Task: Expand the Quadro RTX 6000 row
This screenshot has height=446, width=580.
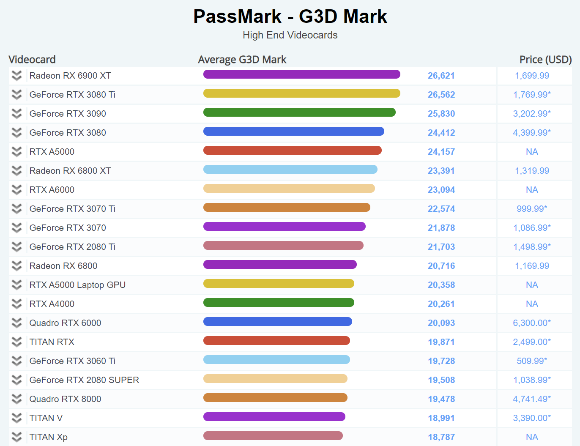Action: 17,323
